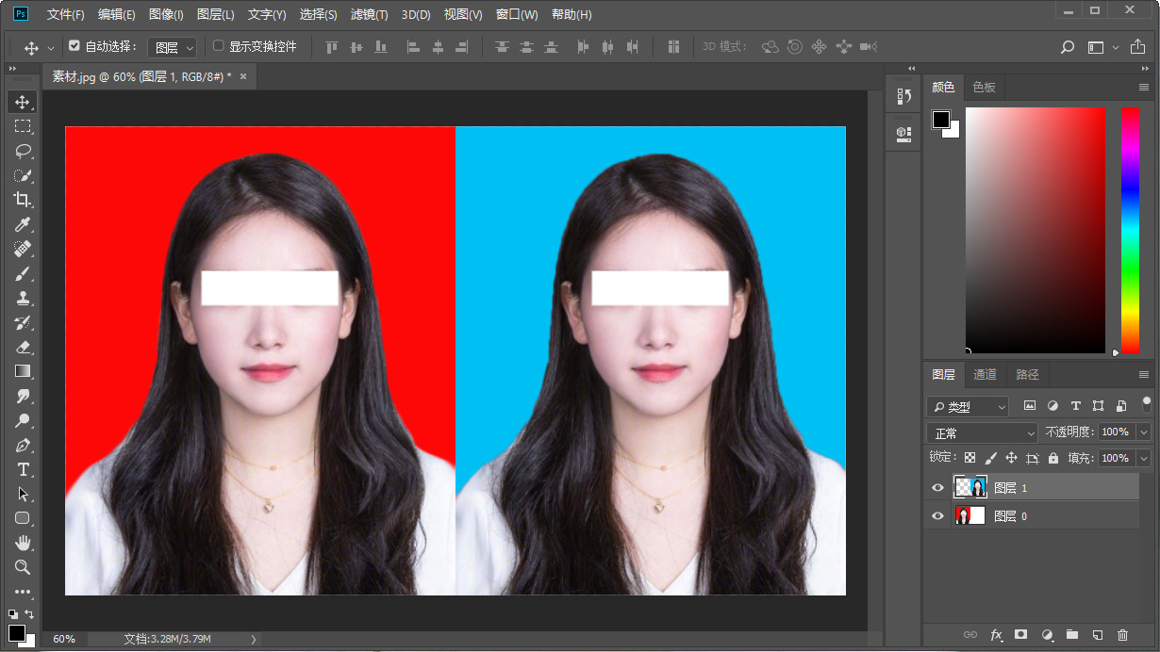Hide 图层 1 using eye icon

tap(937, 487)
